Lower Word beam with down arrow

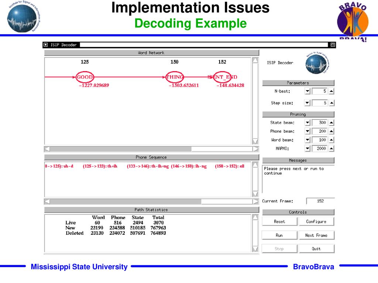pyautogui.click(x=307, y=140)
